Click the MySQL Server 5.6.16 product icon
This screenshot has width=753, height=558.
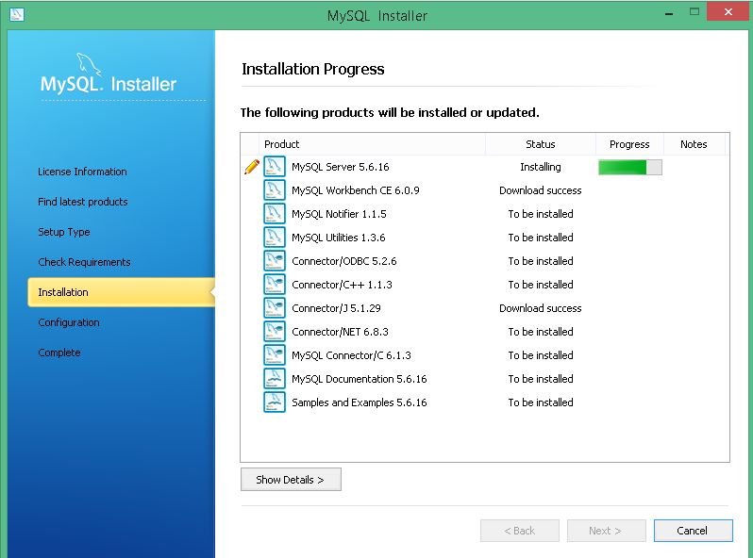coord(275,167)
